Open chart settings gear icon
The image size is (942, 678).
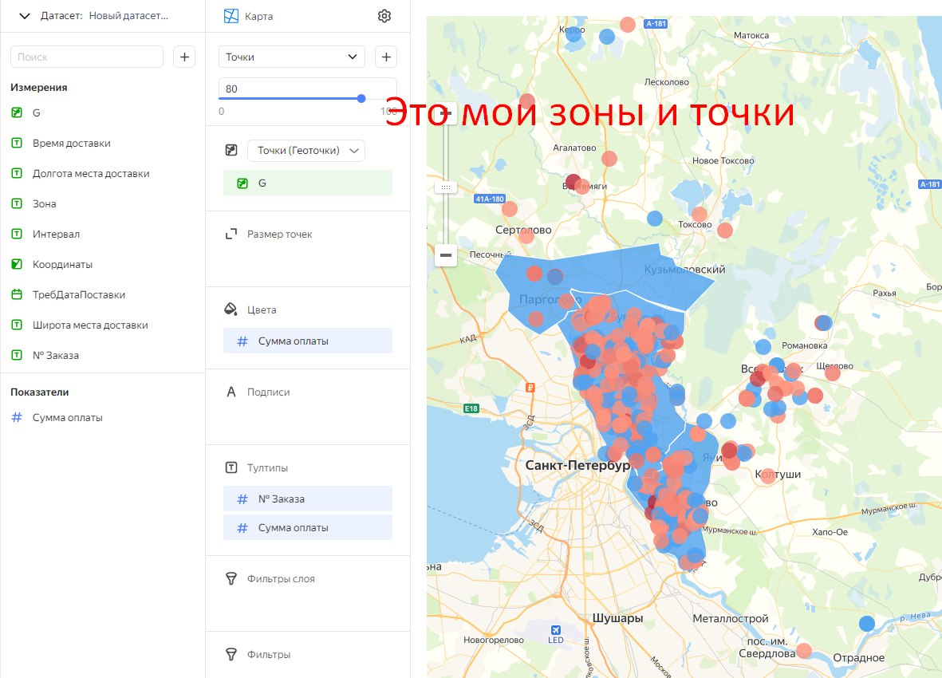(x=384, y=16)
